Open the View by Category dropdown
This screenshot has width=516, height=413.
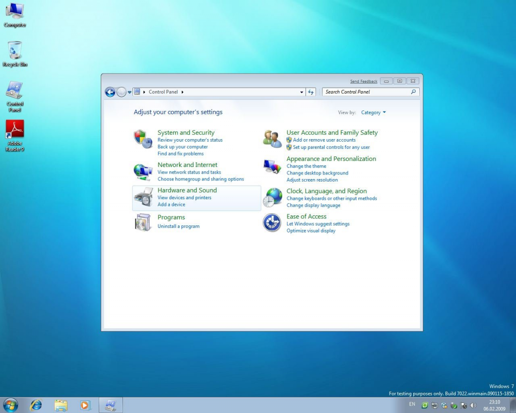click(372, 112)
